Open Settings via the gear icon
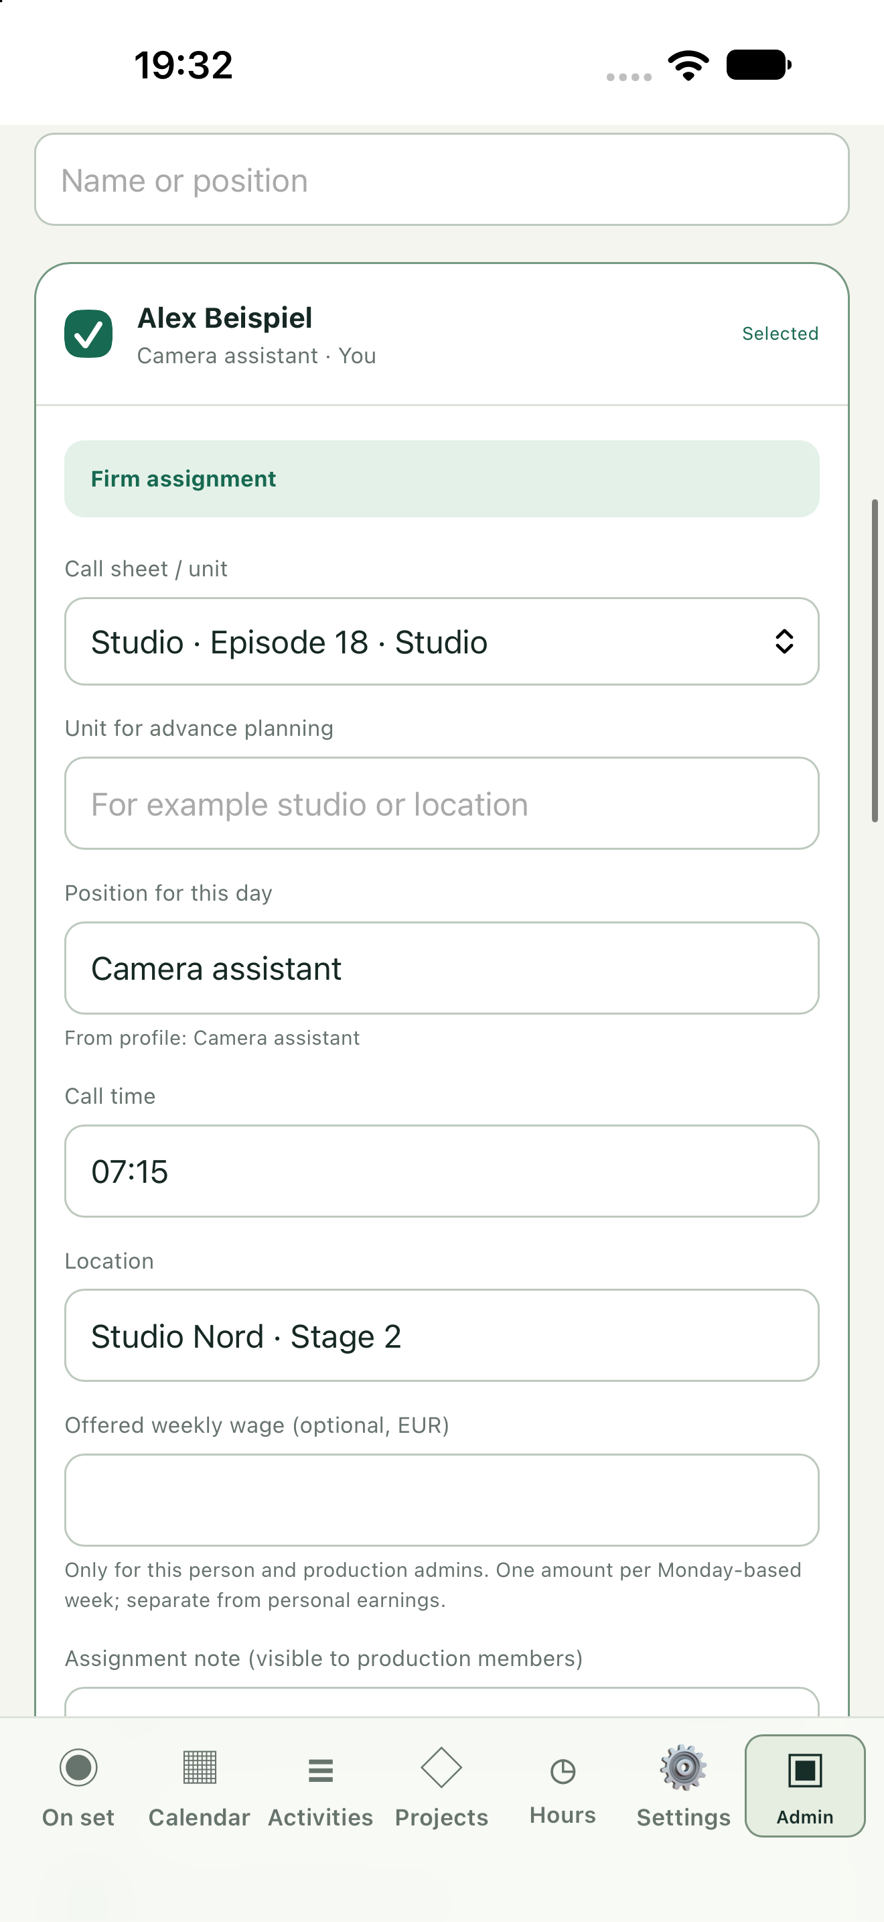The image size is (884, 1922). tap(684, 1768)
